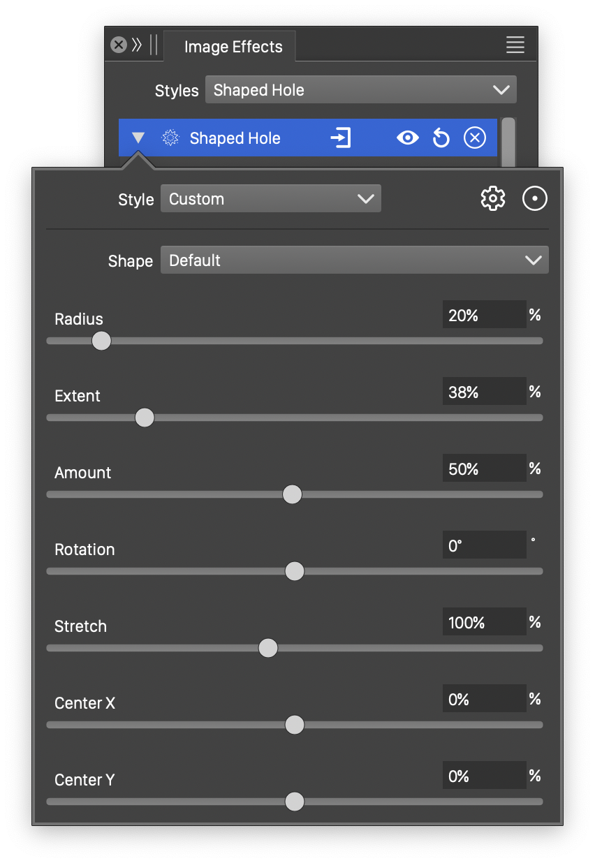Close the Image Effects panel

click(x=119, y=45)
